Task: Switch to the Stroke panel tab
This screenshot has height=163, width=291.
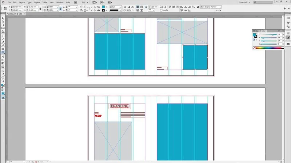Action: [x=256, y=31]
